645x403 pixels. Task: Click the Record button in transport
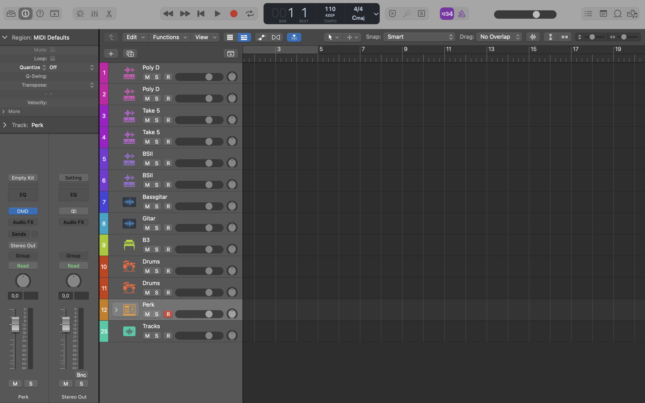coord(234,14)
